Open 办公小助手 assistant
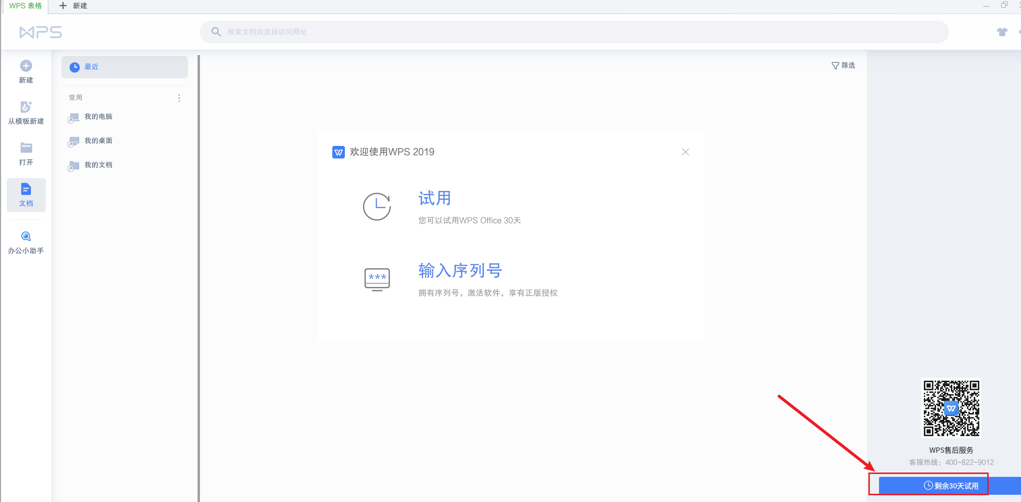 click(x=26, y=243)
